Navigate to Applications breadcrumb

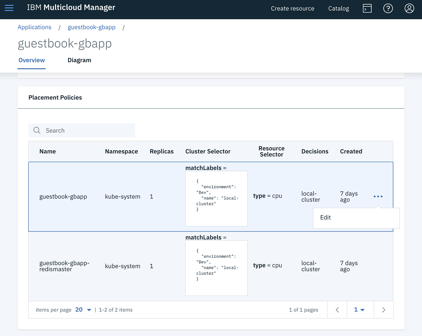[35, 27]
